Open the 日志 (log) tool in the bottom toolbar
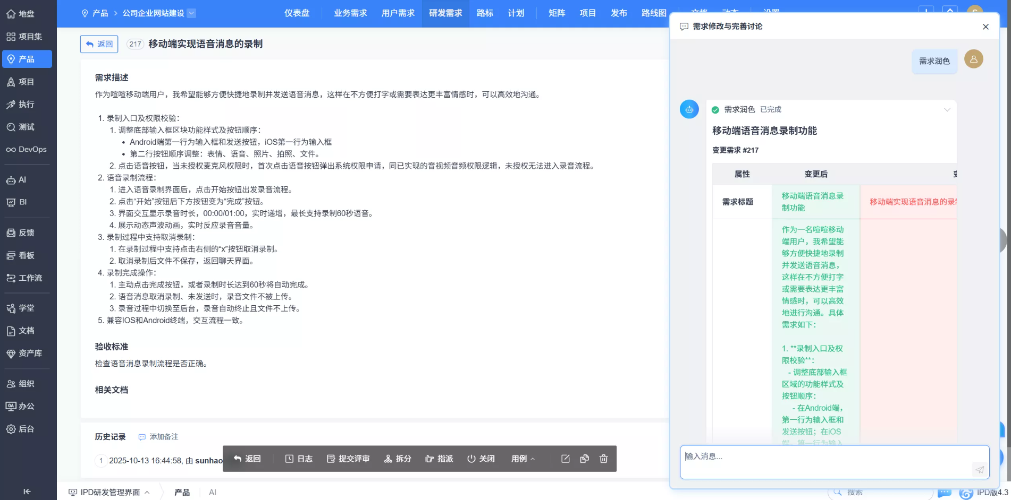Image resolution: width=1011 pixels, height=500 pixels. tap(299, 459)
